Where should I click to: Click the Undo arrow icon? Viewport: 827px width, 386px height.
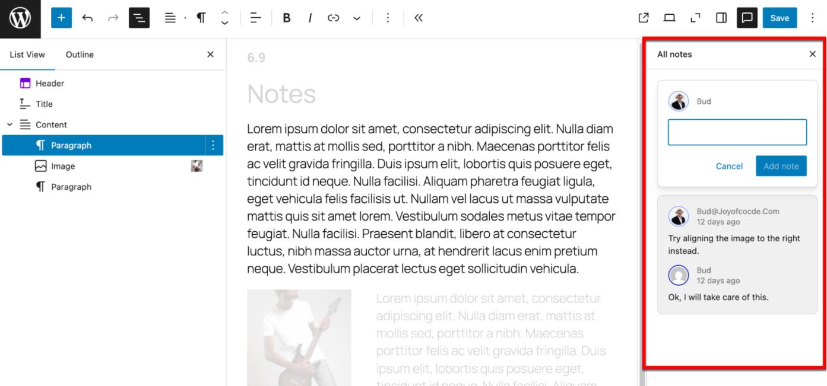click(87, 18)
